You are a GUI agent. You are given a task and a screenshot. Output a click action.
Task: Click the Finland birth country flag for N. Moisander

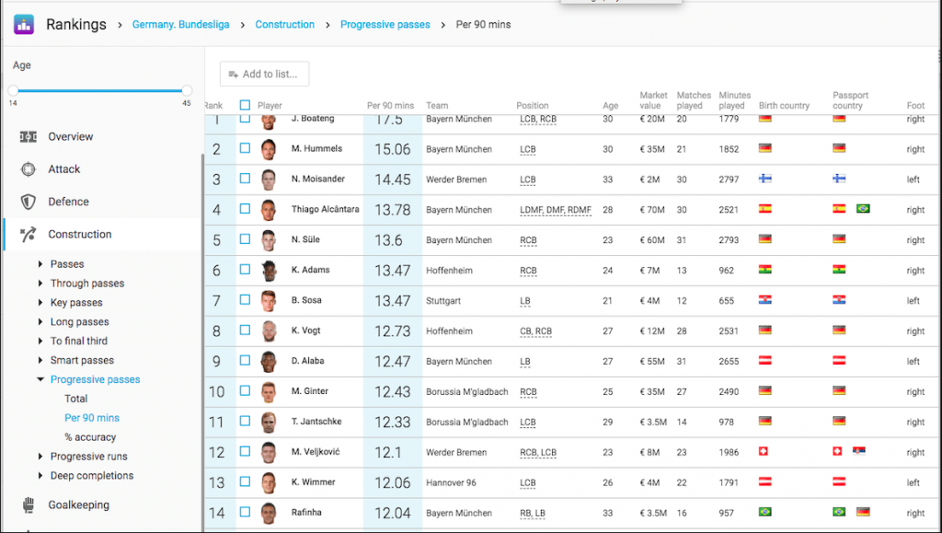coord(764,179)
